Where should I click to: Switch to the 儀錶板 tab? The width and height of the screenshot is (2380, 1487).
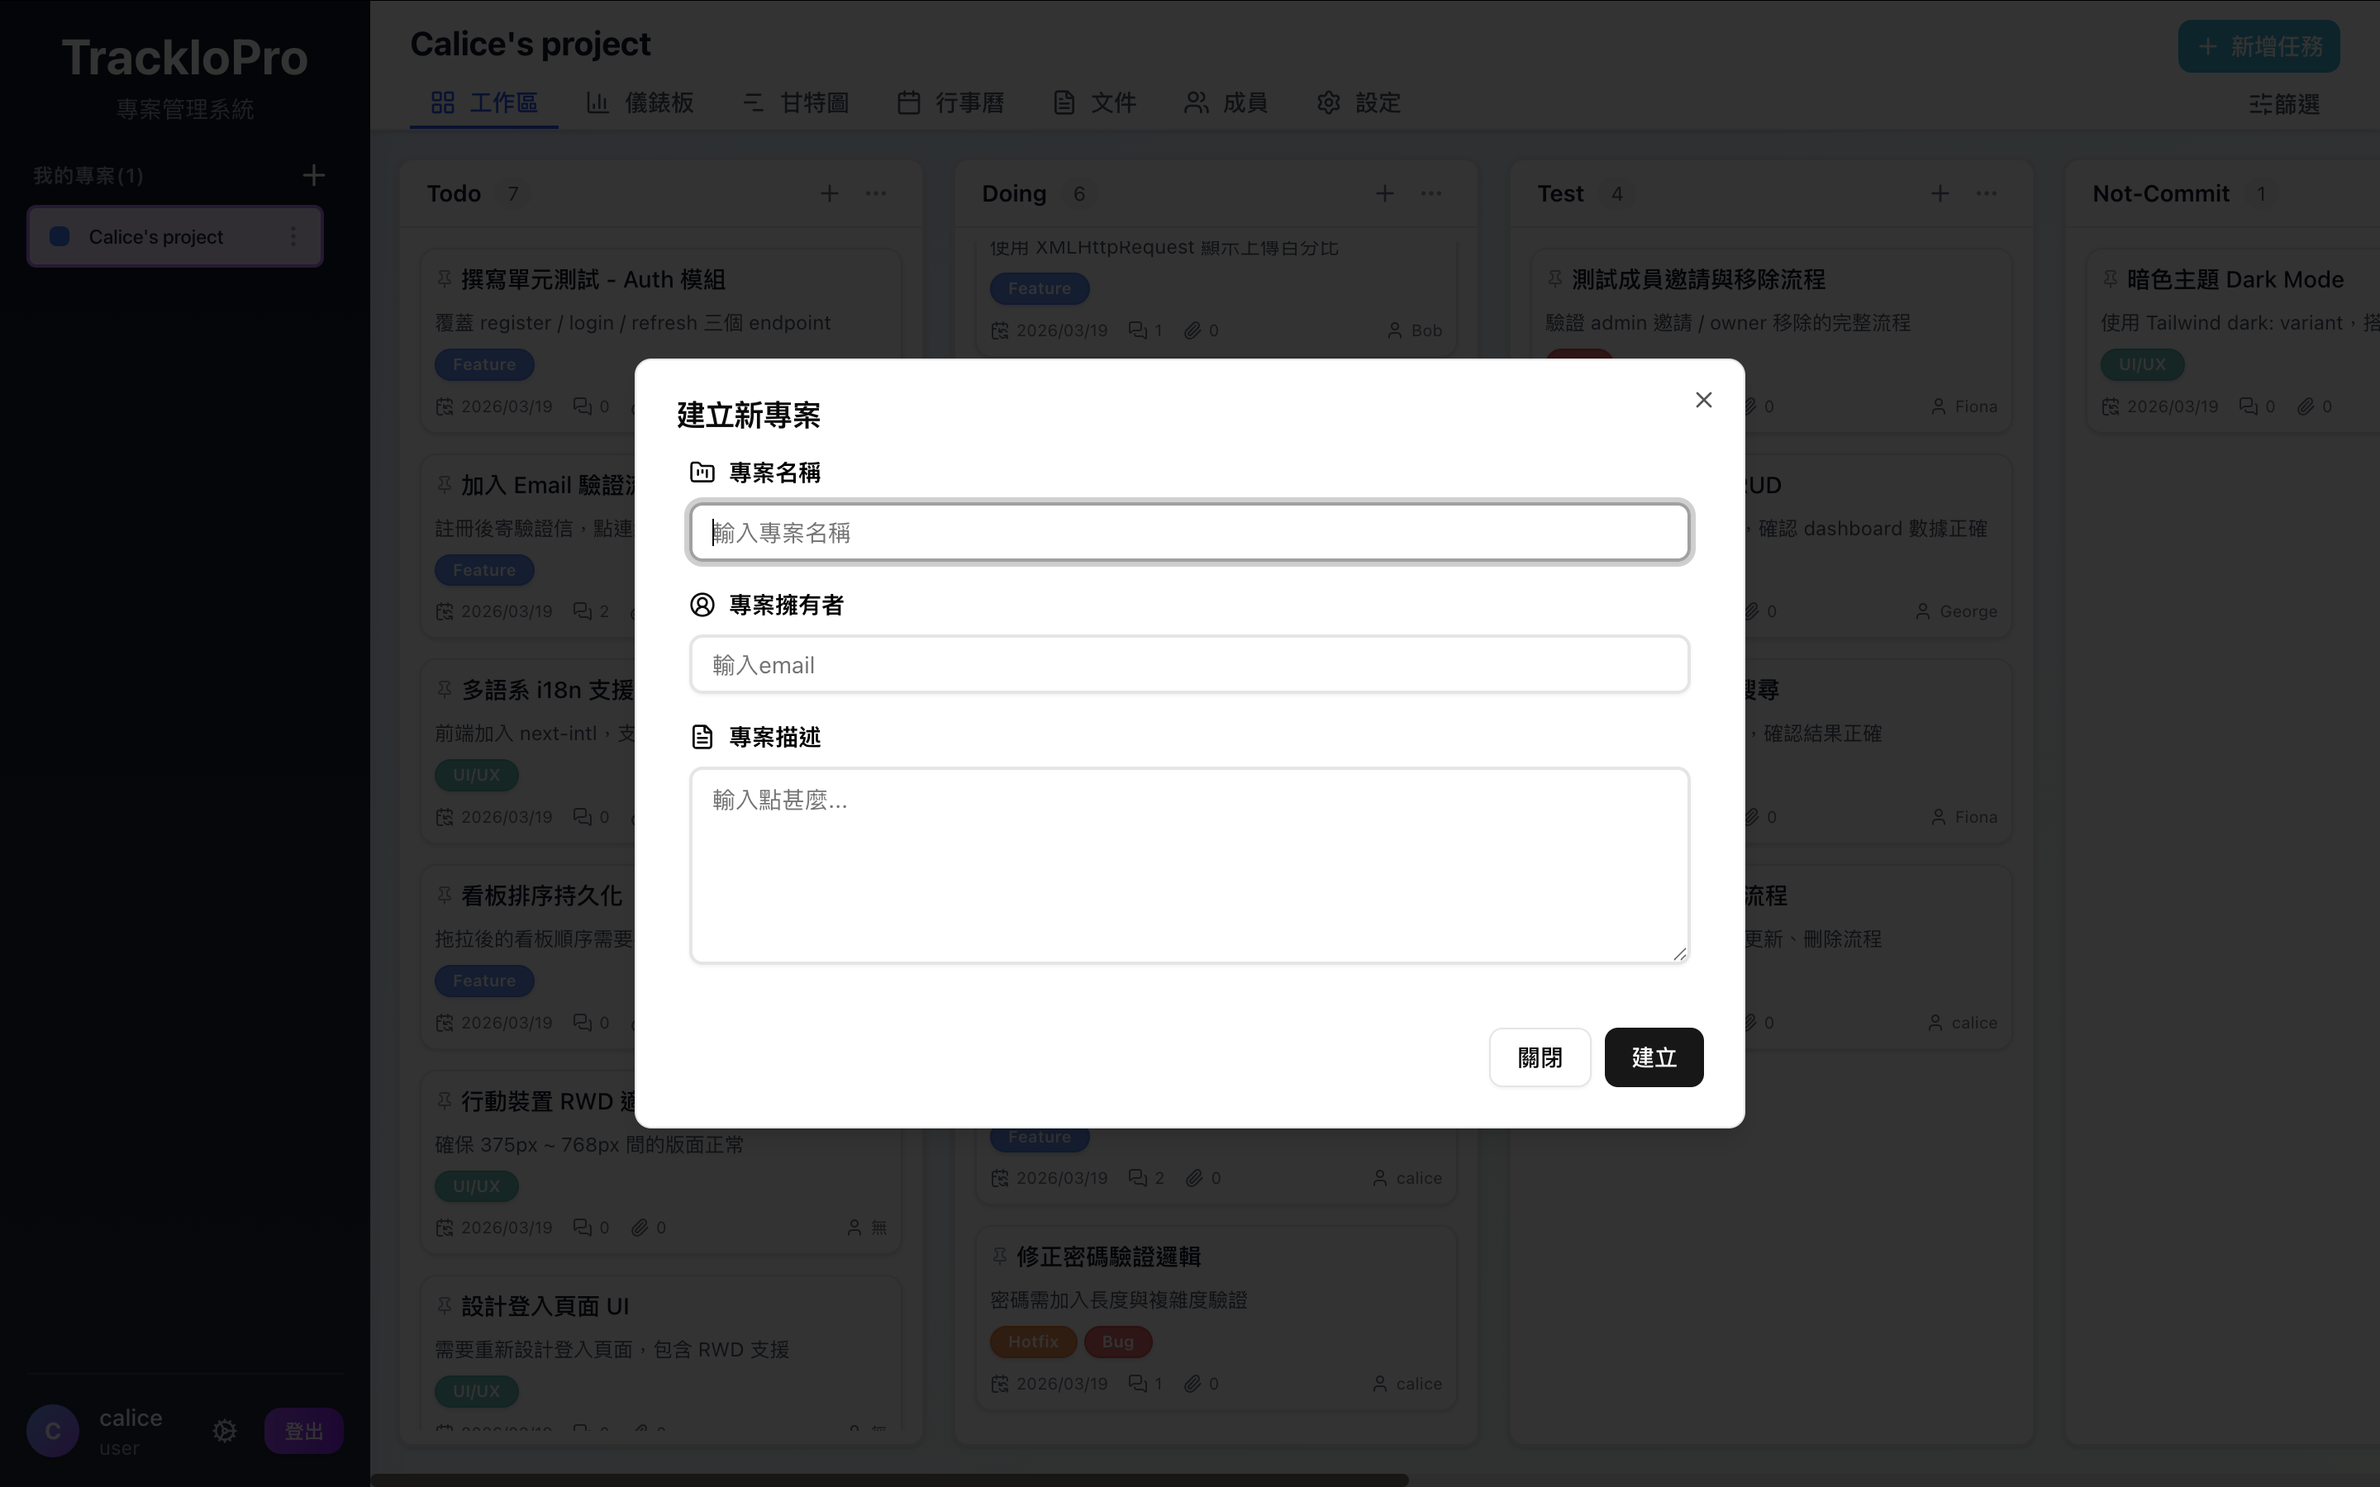point(640,102)
